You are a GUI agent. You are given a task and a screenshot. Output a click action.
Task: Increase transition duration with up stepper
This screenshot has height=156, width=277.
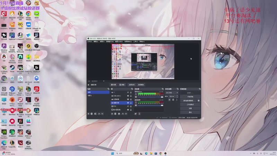177,96
